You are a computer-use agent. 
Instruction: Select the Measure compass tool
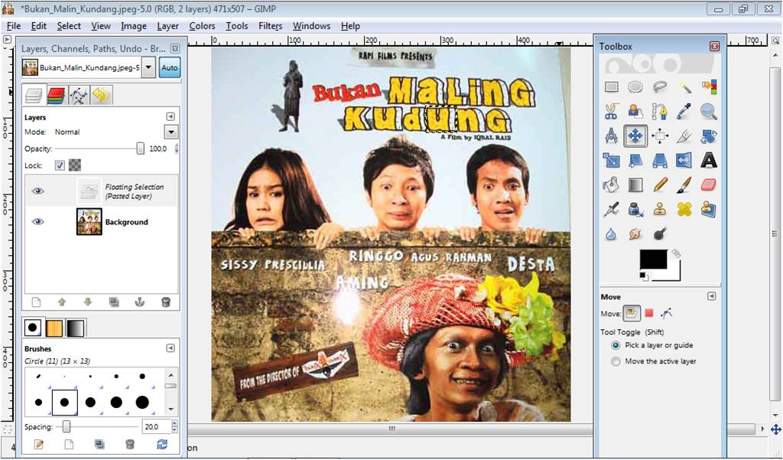click(x=611, y=136)
